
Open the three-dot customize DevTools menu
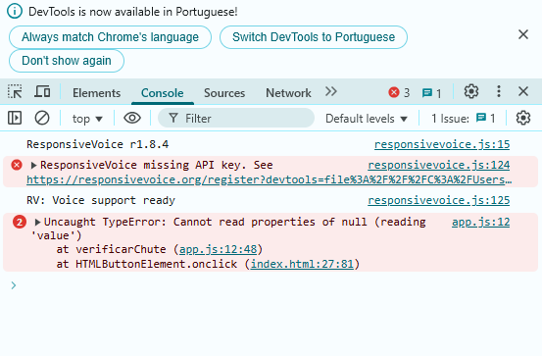click(499, 91)
